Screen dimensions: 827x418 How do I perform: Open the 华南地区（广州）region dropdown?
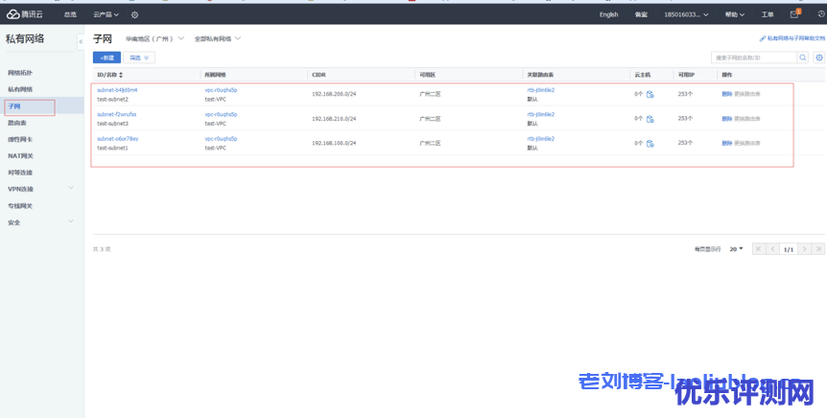154,38
